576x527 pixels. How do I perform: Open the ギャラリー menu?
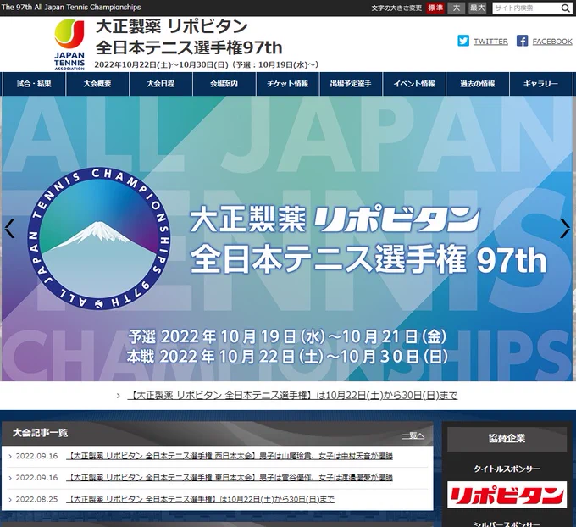(x=540, y=84)
